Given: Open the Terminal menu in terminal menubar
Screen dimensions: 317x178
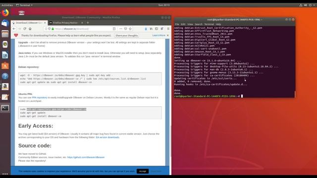Looking at the screenshot, I should click(209, 24).
